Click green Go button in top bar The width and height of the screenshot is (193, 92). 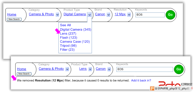point(170,15)
